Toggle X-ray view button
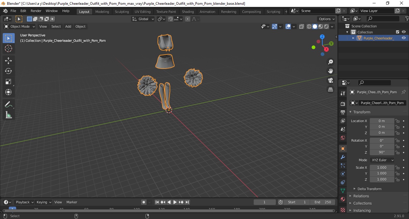The height and width of the screenshot is (219, 409). [x=302, y=26]
